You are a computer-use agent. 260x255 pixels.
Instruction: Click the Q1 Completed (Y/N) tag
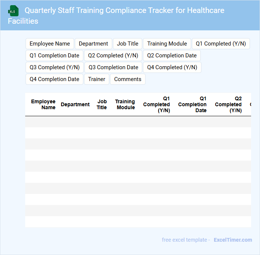(221, 44)
